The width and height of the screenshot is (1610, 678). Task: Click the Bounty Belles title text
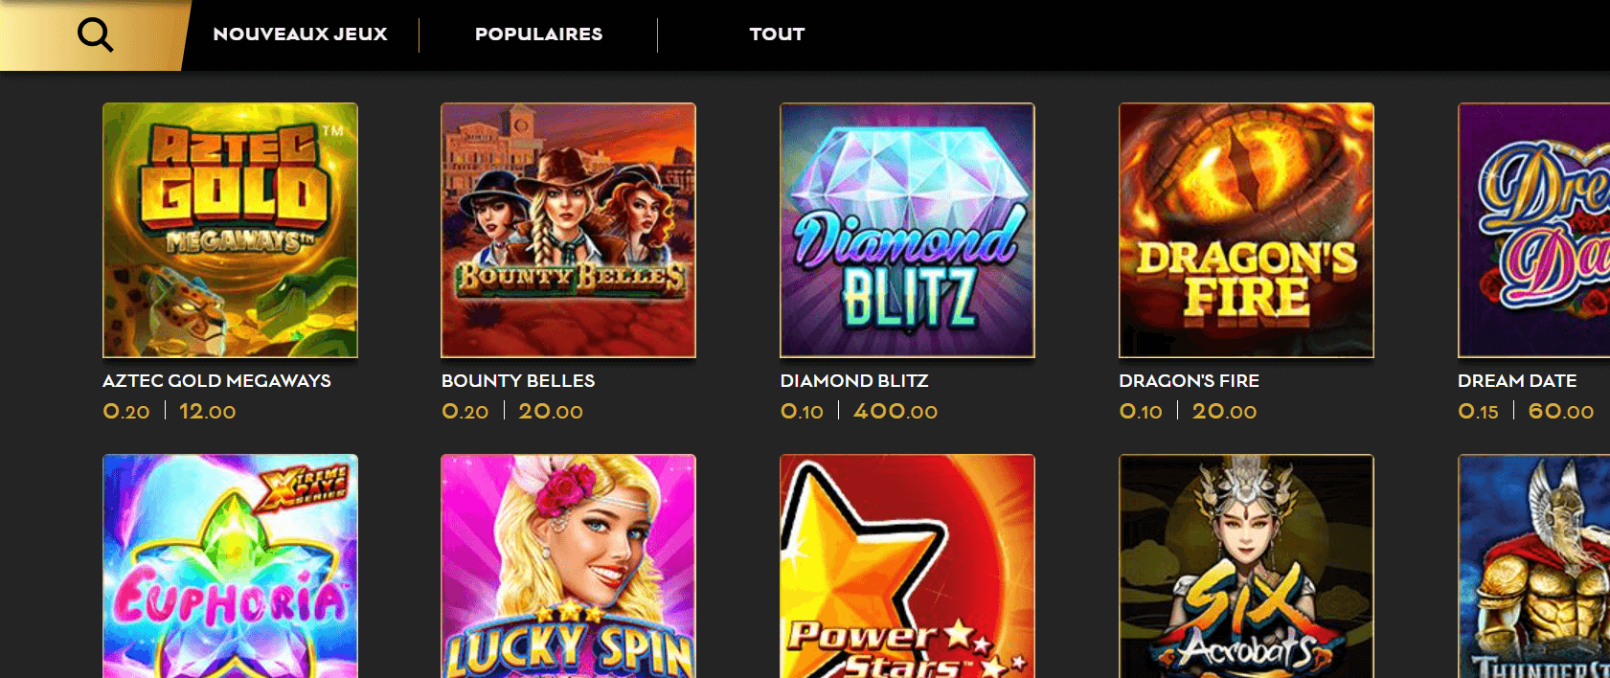(518, 381)
